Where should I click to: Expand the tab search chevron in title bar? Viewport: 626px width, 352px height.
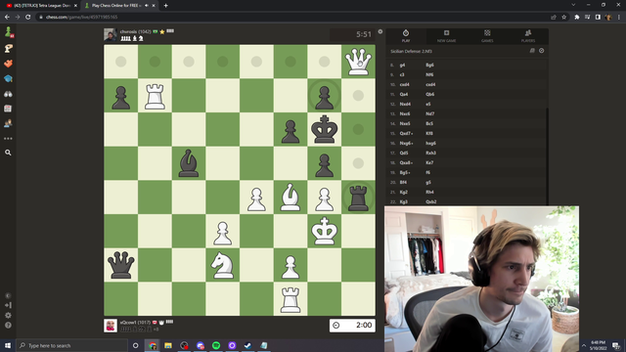(x=573, y=5)
